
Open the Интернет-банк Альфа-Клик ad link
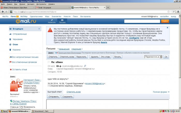coord(32,81)
